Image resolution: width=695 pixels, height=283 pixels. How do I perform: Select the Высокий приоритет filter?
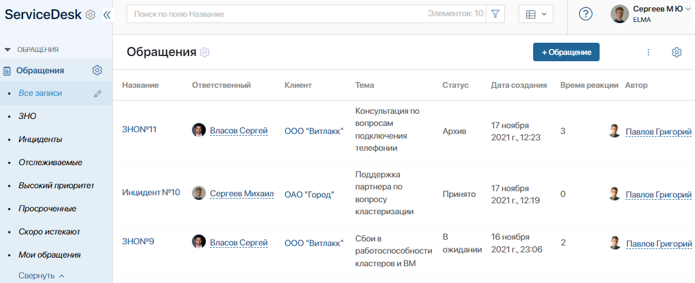tap(56, 185)
